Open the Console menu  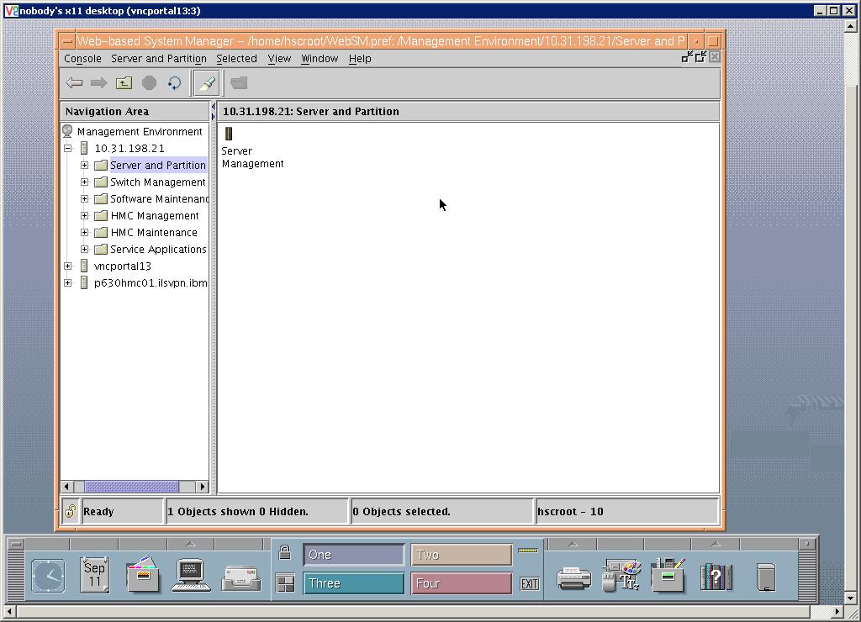pos(82,59)
